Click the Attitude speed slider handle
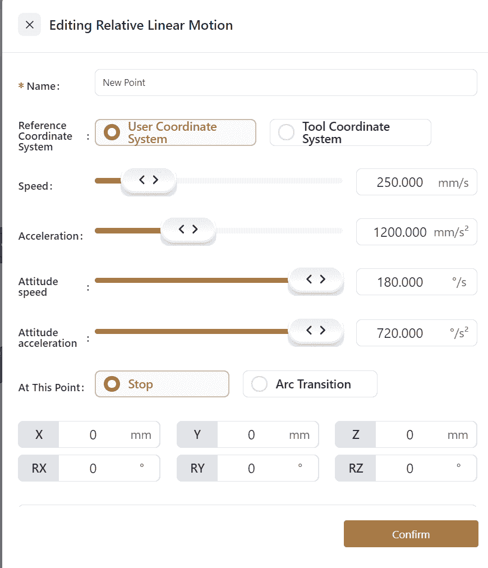The image size is (488, 568). 315,280
